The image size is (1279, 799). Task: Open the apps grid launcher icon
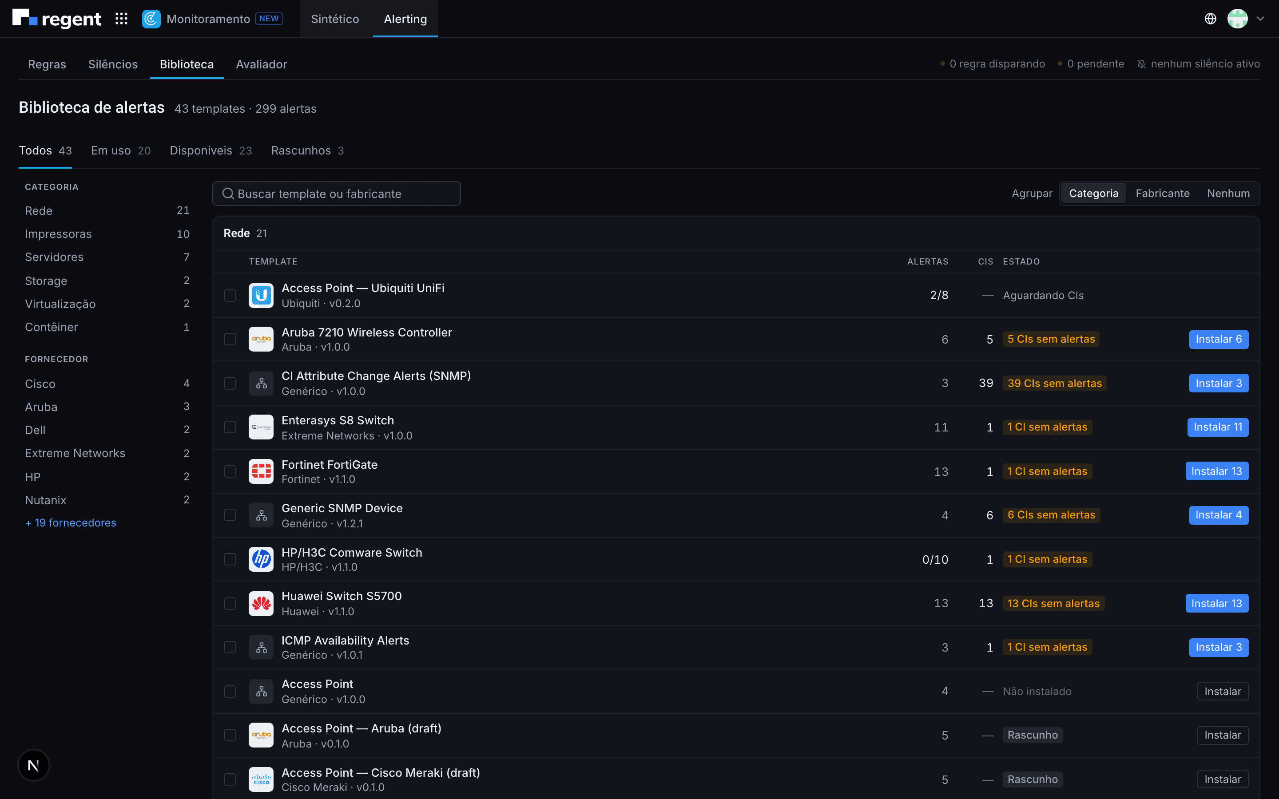122,19
